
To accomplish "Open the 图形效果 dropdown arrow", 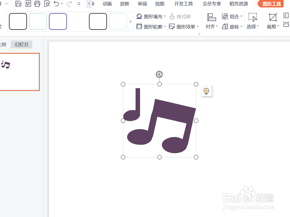I will click(197, 26).
